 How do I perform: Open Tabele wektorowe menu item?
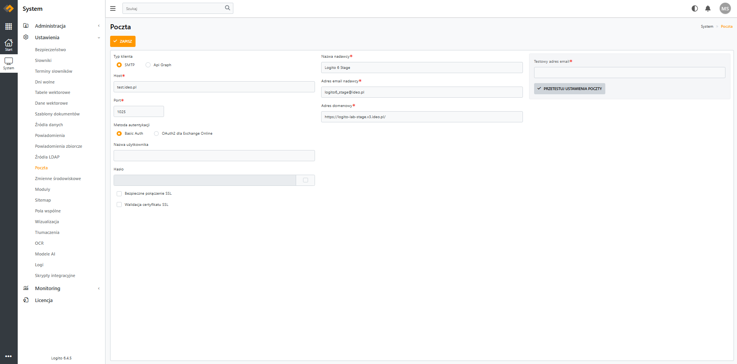[52, 92]
